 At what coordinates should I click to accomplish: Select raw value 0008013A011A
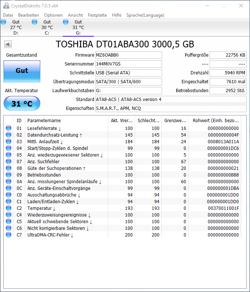tap(223, 142)
